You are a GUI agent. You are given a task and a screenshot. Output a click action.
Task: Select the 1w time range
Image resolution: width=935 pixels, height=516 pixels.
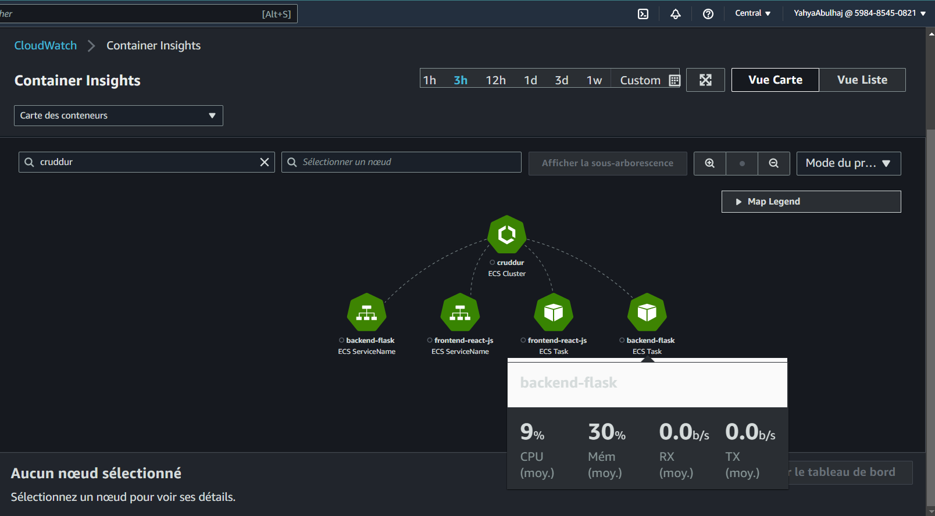tap(594, 80)
